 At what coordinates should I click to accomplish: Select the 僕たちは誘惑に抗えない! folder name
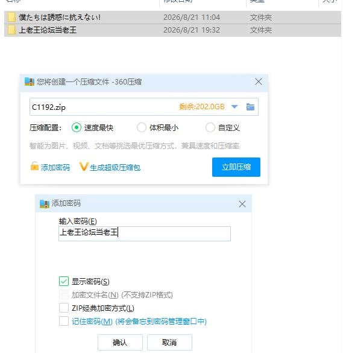[x=60, y=17]
